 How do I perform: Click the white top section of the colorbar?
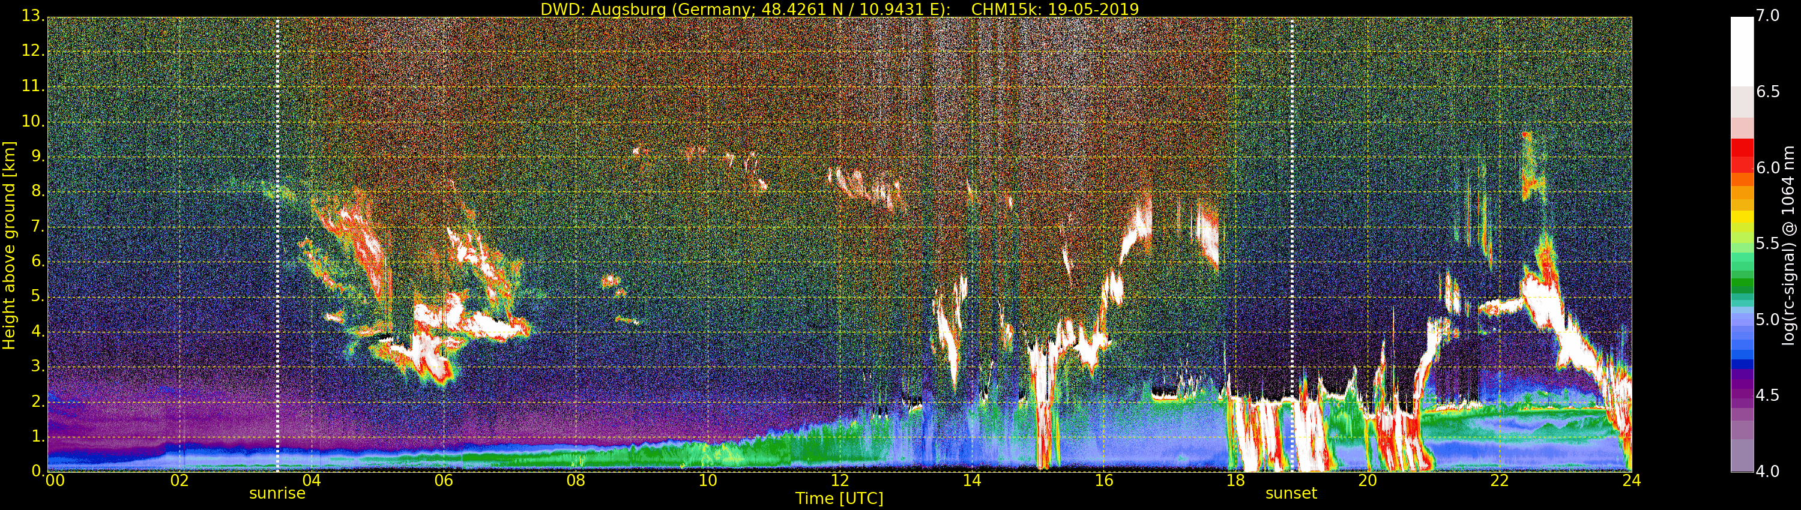click(1741, 49)
